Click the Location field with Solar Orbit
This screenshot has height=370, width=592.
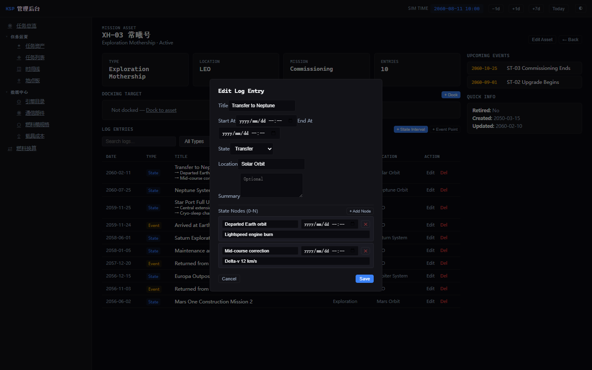click(x=271, y=164)
